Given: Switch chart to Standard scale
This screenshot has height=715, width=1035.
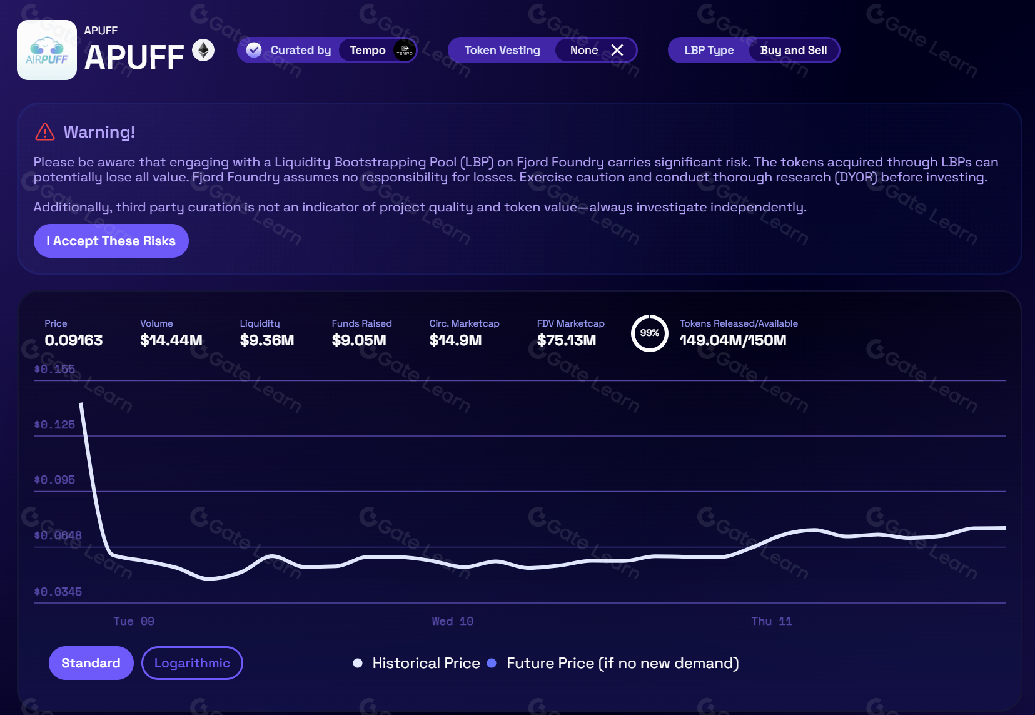Looking at the screenshot, I should (x=91, y=663).
